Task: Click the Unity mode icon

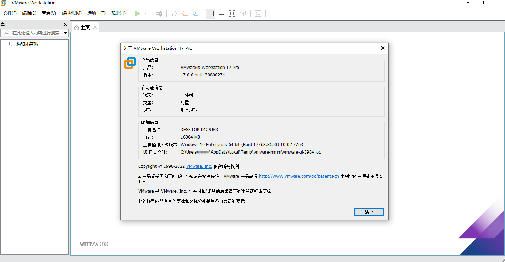Action: 243,14
